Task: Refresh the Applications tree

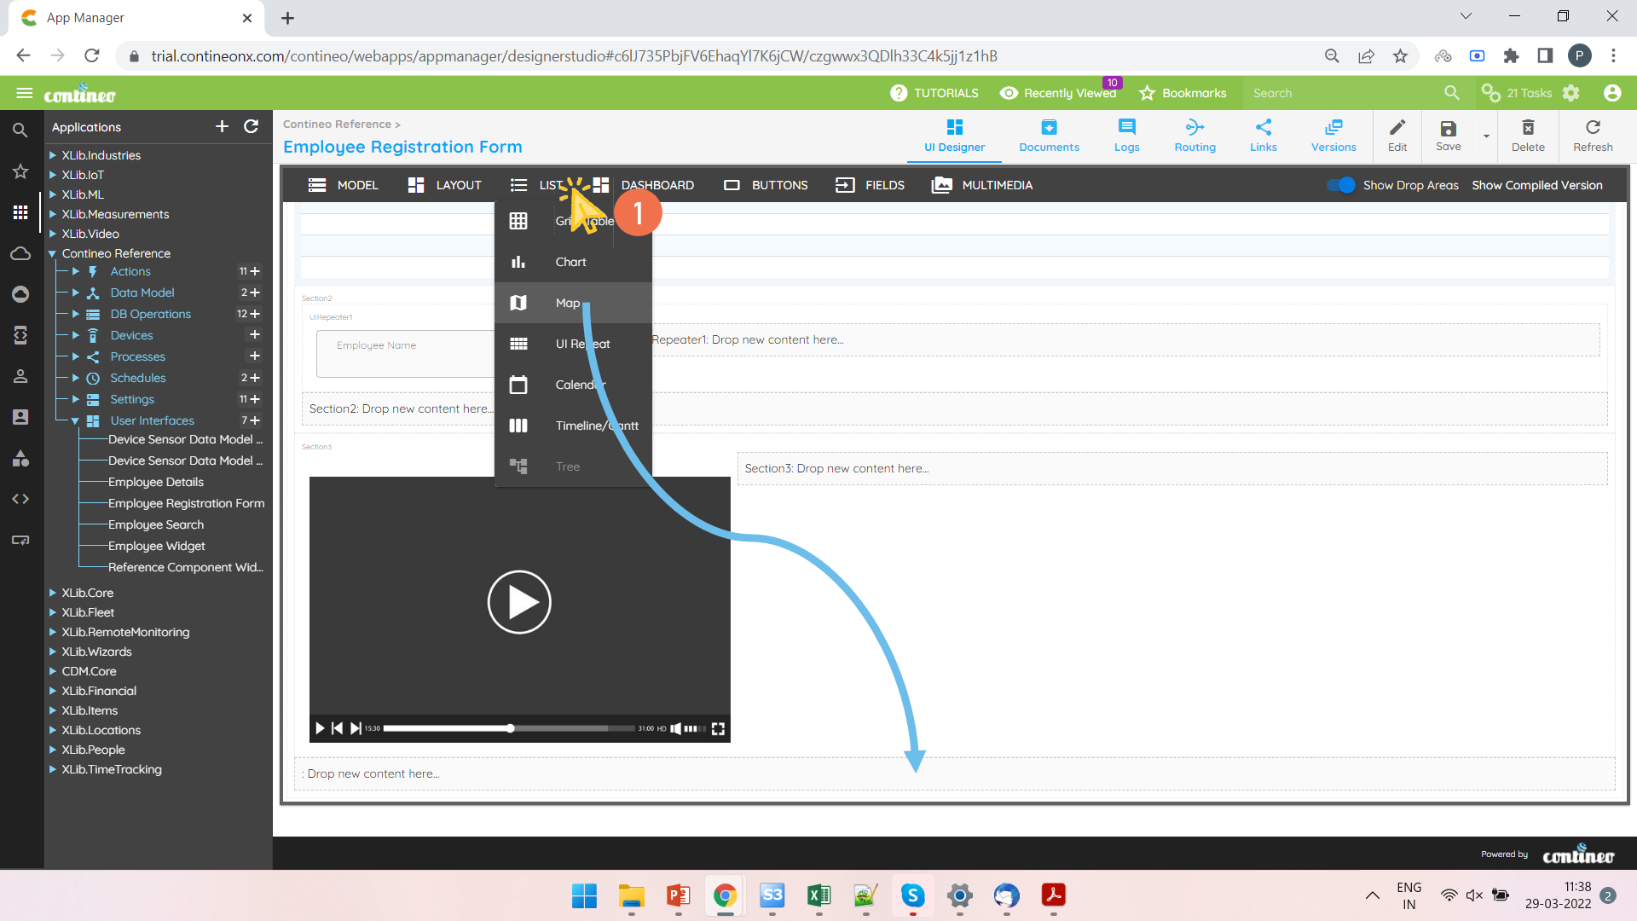Action: pos(251,126)
